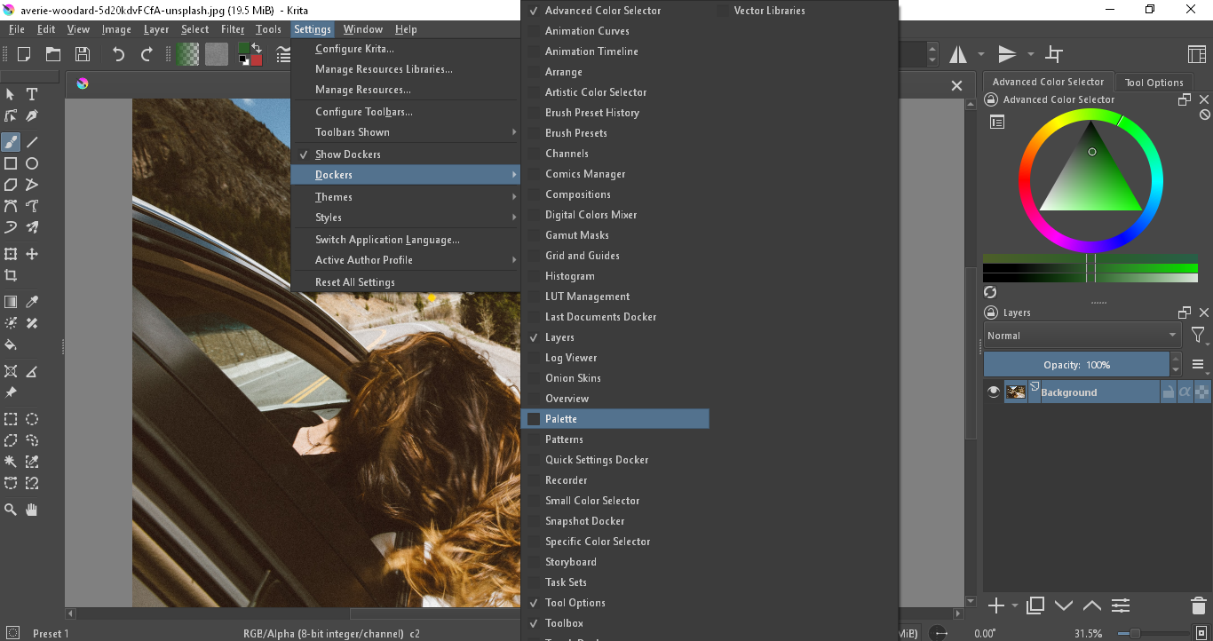This screenshot has height=641, width=1213.
Task: Select the Reference Images pin tool
Action: (x=11, y=392)
